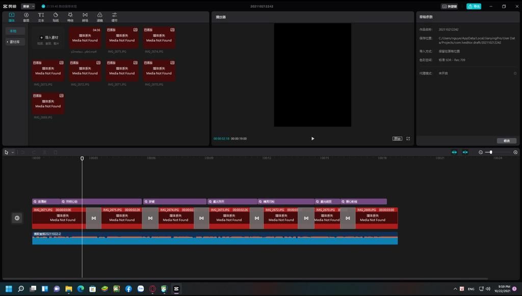The image size is (522, 296).
Task: Adjust the timeline zoom slider
Action: click(491, 152)
